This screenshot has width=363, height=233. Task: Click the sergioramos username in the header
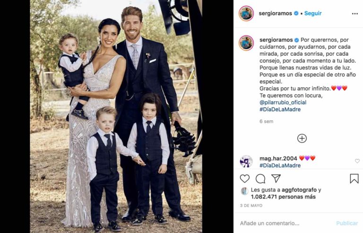point(275,13)
